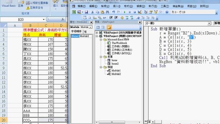Select 工作表1 (問題6) in project tree
This screenshot has height=124, width=220.
[120, 46]
